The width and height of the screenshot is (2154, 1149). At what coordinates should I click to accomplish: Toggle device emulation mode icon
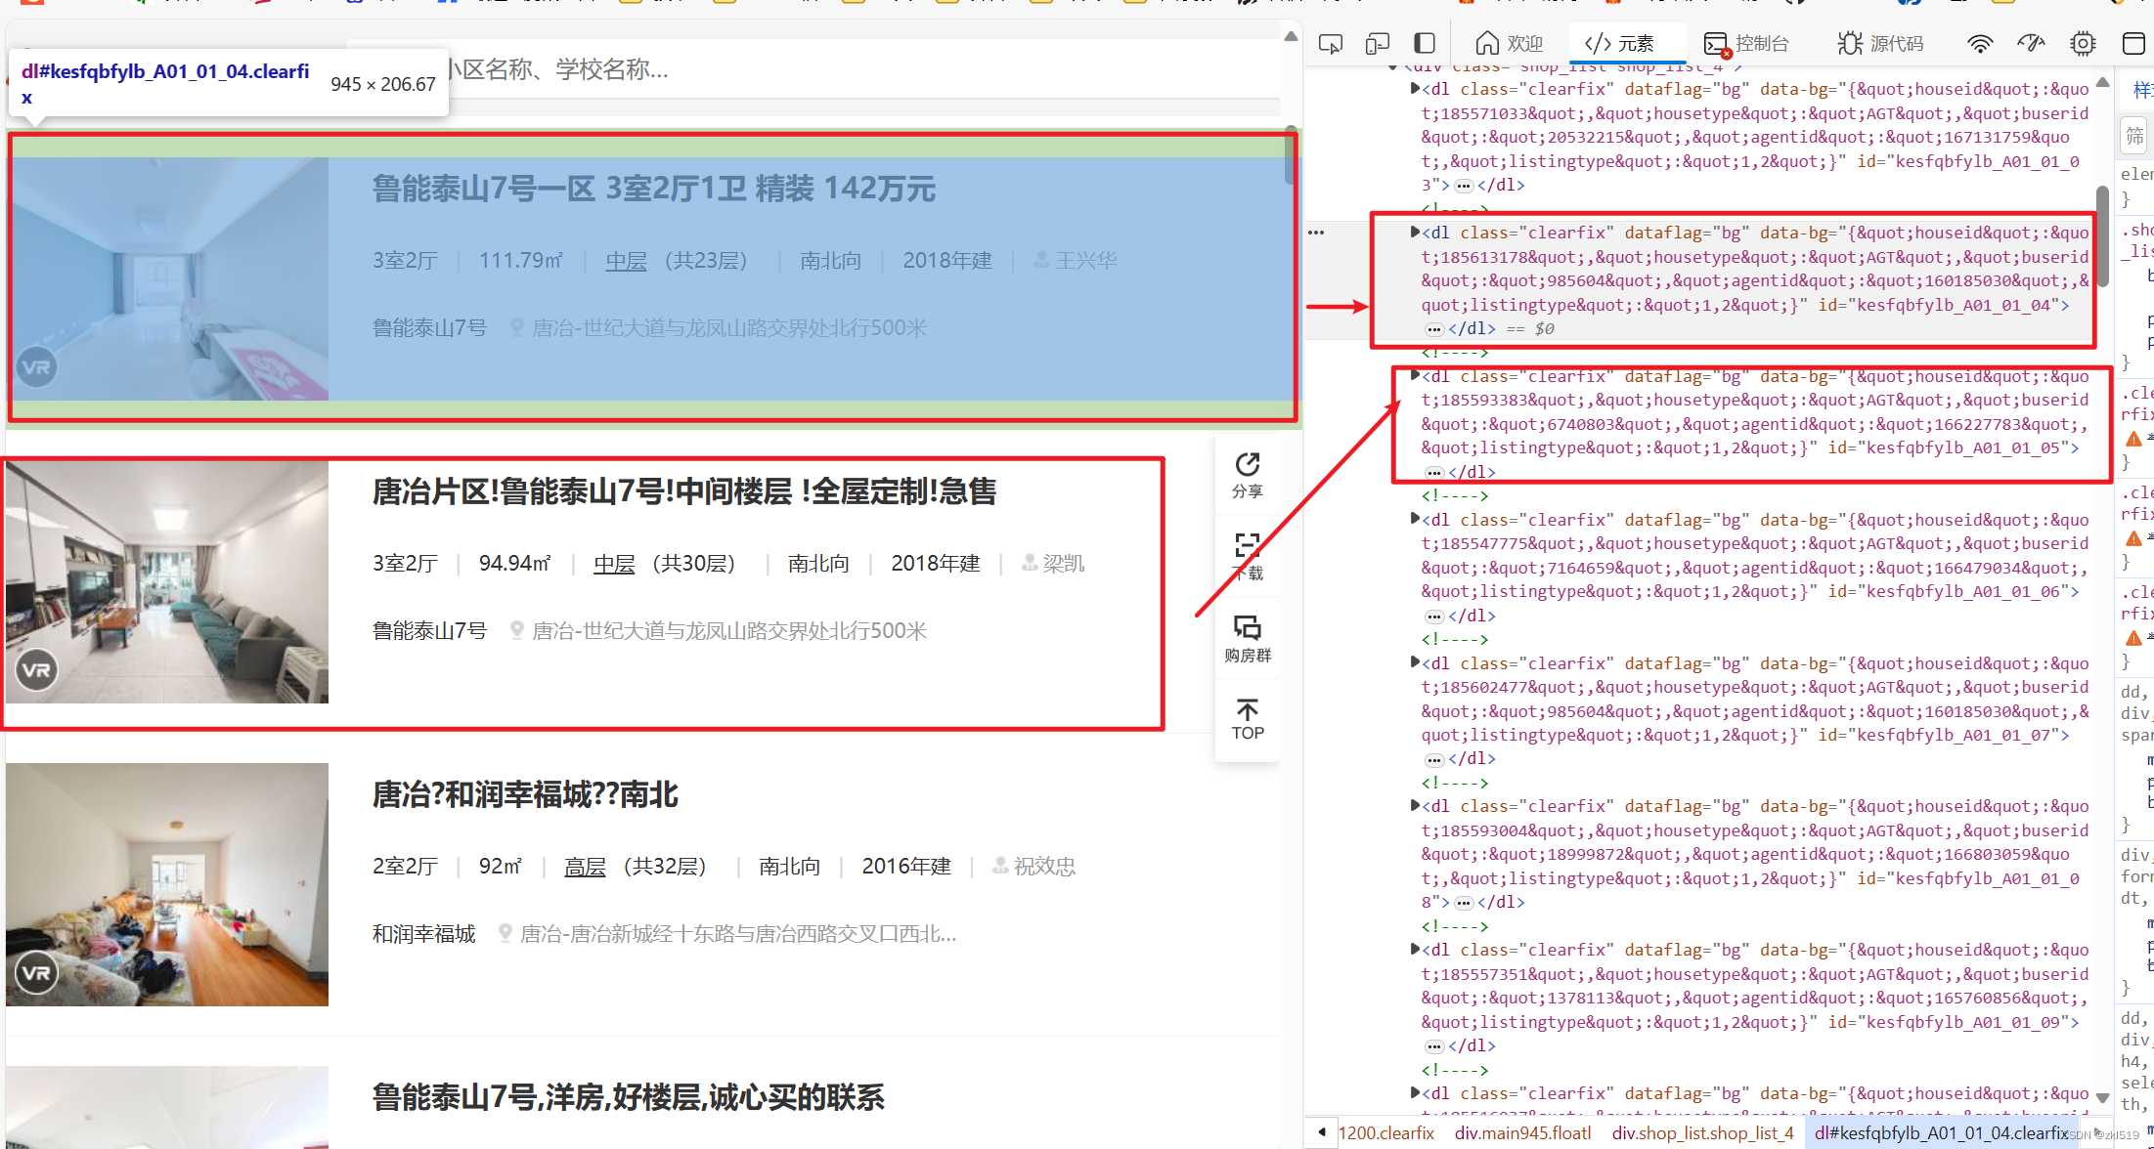(x=1378, y=43)
